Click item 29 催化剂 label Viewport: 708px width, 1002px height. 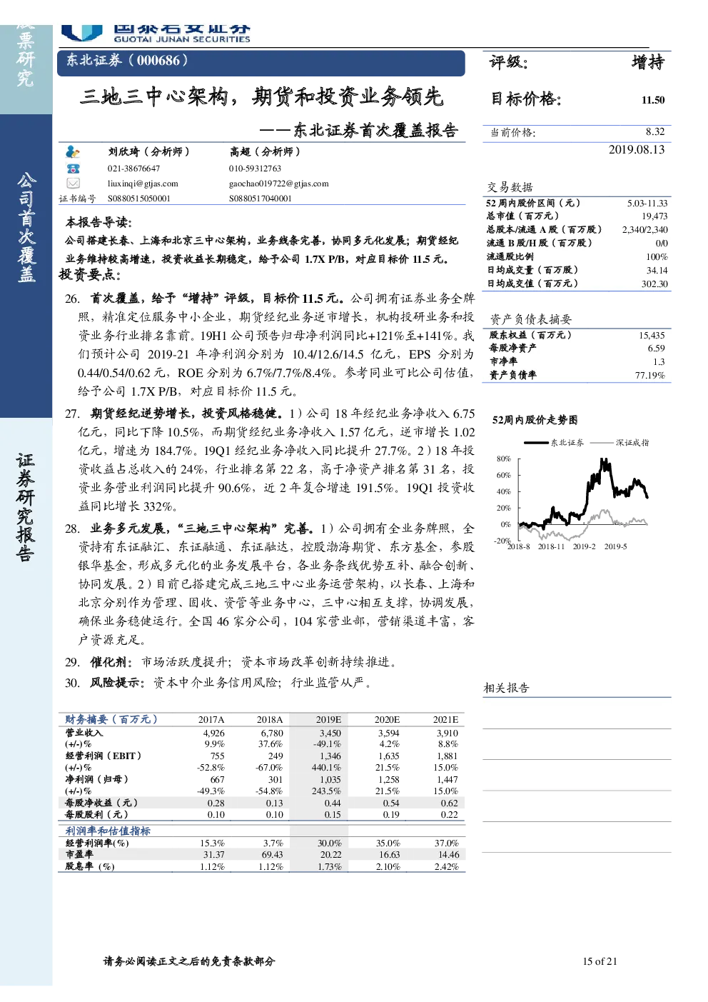click(x=111, y=662)
